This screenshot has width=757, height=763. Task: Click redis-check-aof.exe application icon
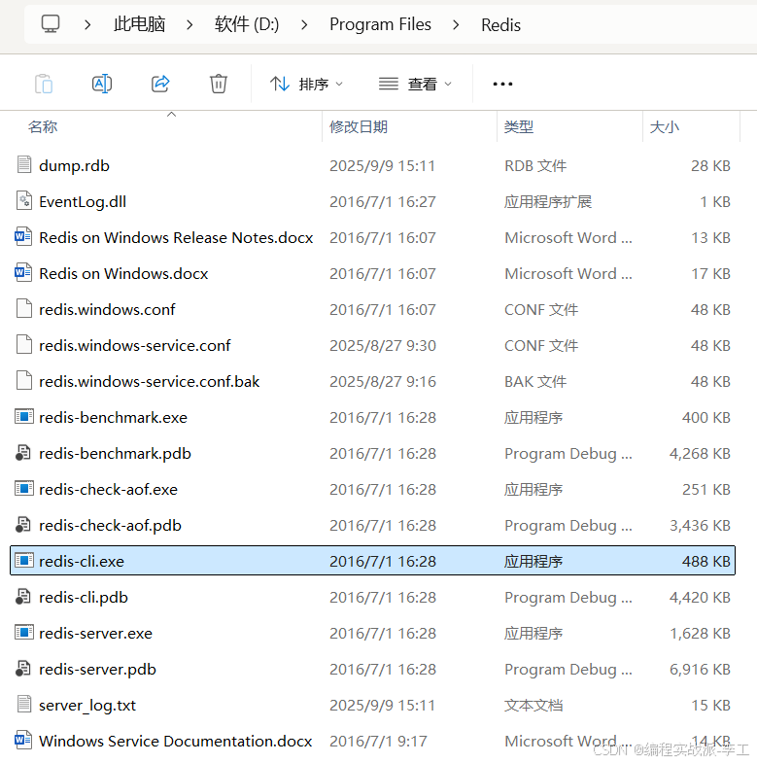tap(24, 489)
